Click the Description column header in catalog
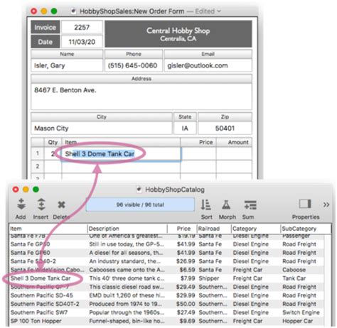 pyautogui.click(x=127, y=229)
